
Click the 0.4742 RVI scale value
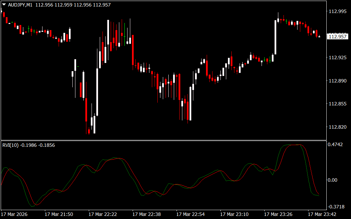pos(336,145)
